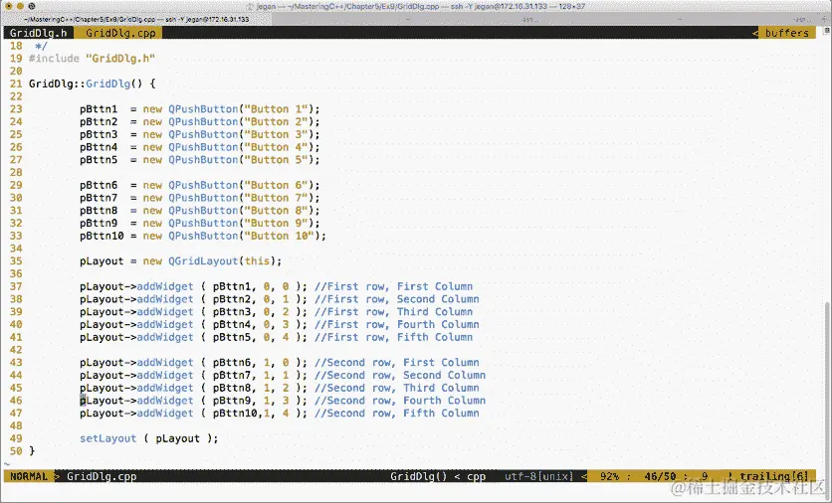Minimize the terminal window with yellow button
Screen dimensions: 832x503
tap(19, 6)
